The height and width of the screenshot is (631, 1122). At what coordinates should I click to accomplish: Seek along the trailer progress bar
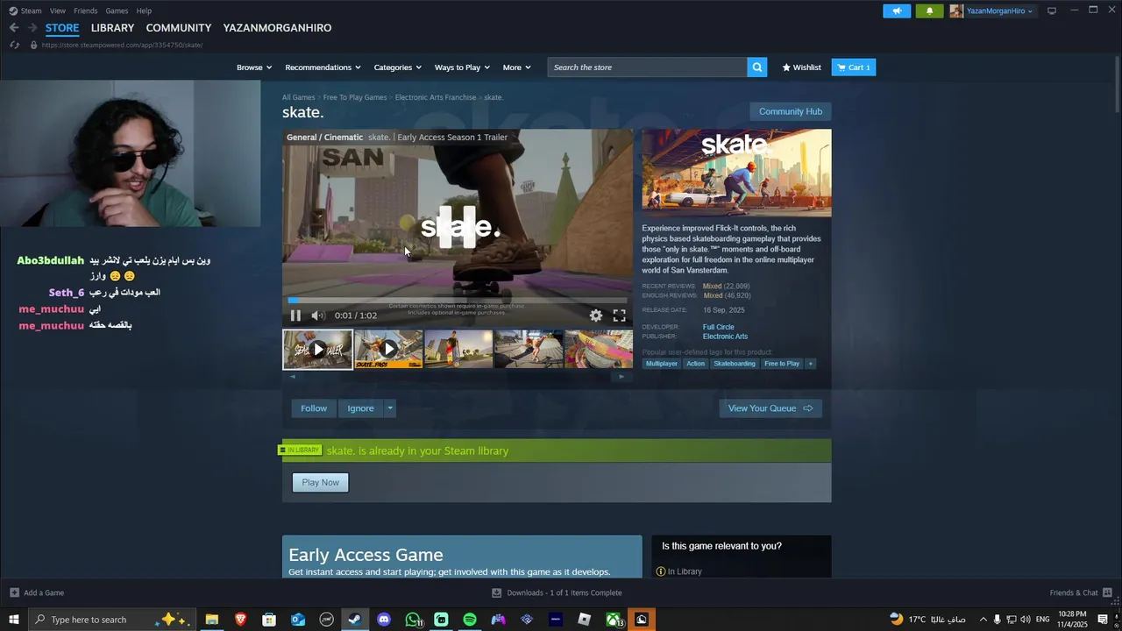pos(457,301)
